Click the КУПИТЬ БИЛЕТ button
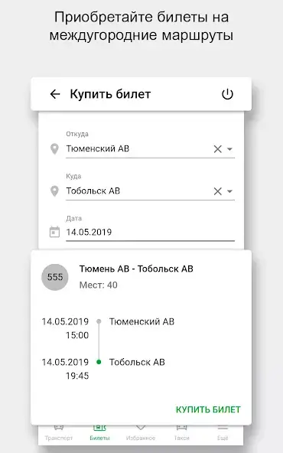 208,409
